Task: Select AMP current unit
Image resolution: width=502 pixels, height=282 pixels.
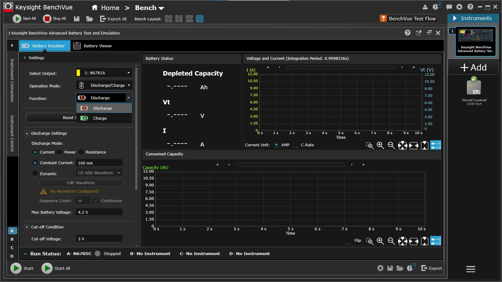Action: (x=276, y=145)
